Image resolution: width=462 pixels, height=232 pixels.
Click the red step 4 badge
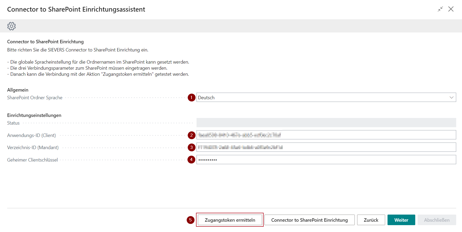pyautogui.click(x=192, y=160)
